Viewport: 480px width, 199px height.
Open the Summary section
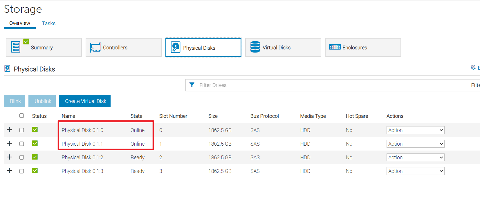[44, 47]
